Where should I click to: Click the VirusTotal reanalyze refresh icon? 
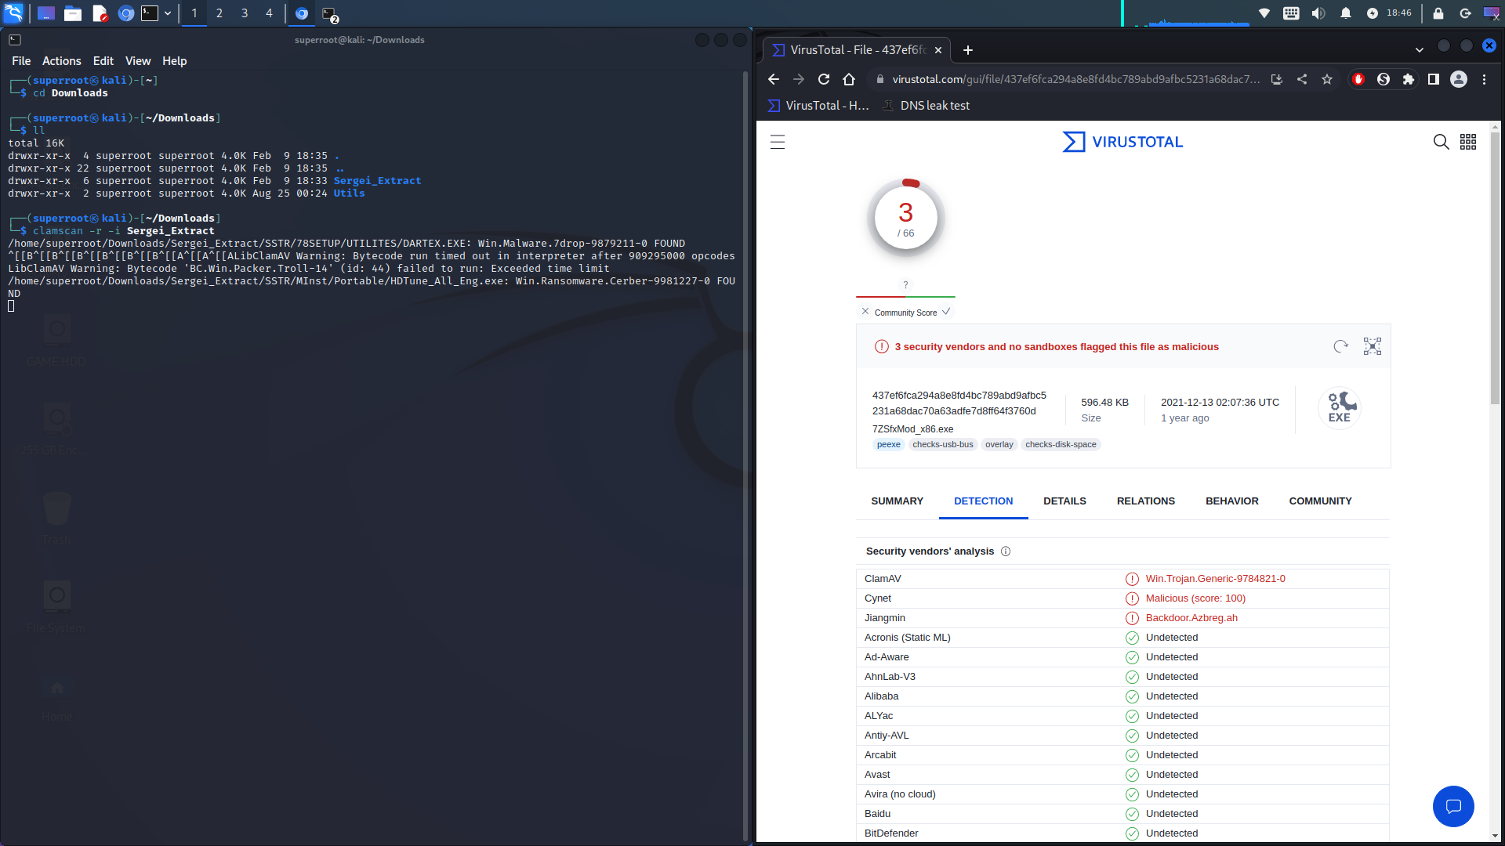(x=1340, y=346)
